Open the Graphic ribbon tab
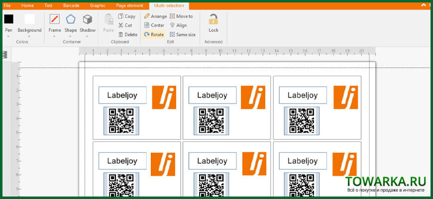The height and width of the screenshot is (199, 433). pyautogui.click(x=98, y=5)
